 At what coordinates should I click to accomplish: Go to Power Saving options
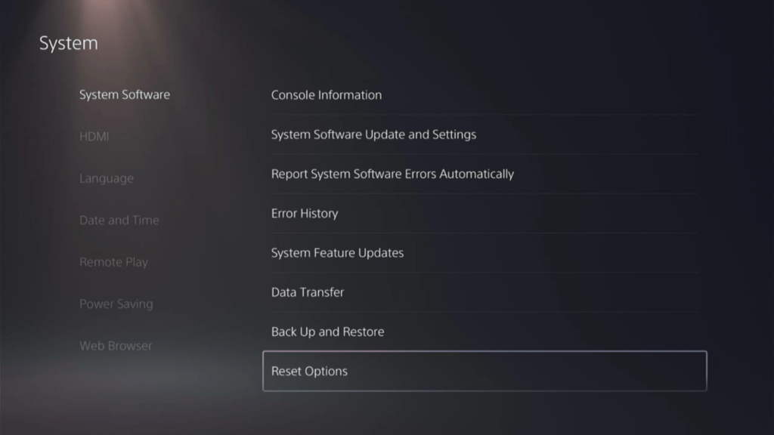point(116,304)
